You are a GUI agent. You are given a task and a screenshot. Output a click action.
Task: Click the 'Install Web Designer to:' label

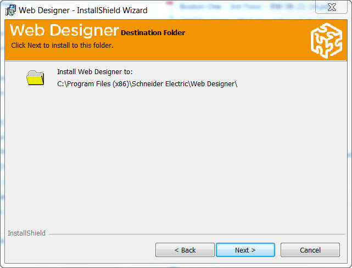pyautogui.click(x=95, y=72)
